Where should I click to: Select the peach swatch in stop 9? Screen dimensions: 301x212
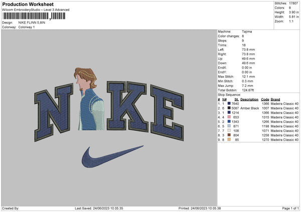coord(229,139)
